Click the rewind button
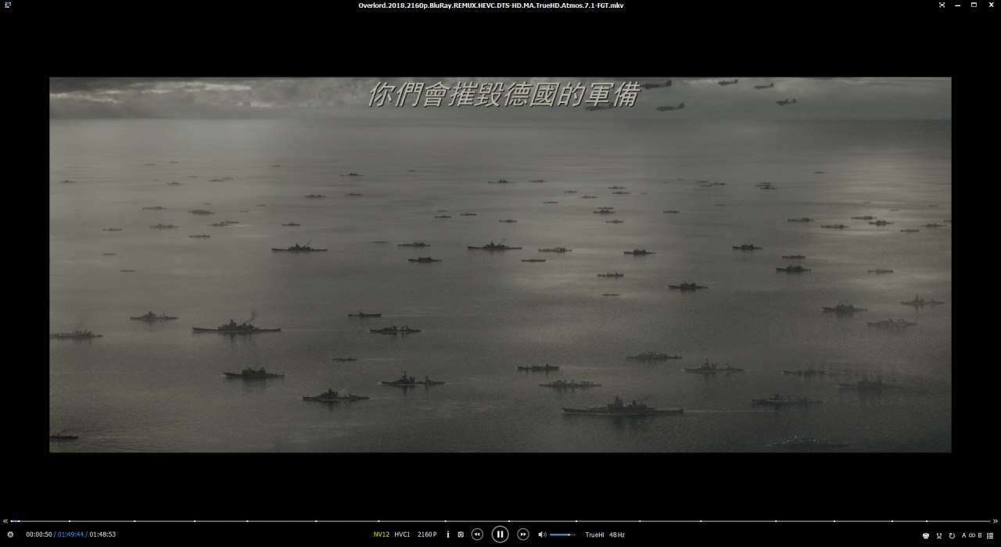The image size is (1001, 547). (477, 534)
